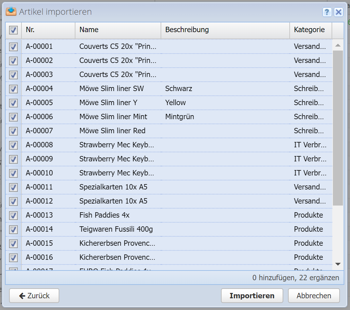Uncheck the checkbox for article A-00001
This screenshot has width=350, height=310.
13,47
